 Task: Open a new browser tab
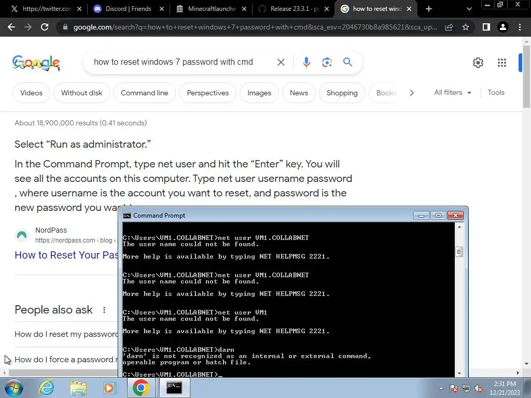(429, 9)
